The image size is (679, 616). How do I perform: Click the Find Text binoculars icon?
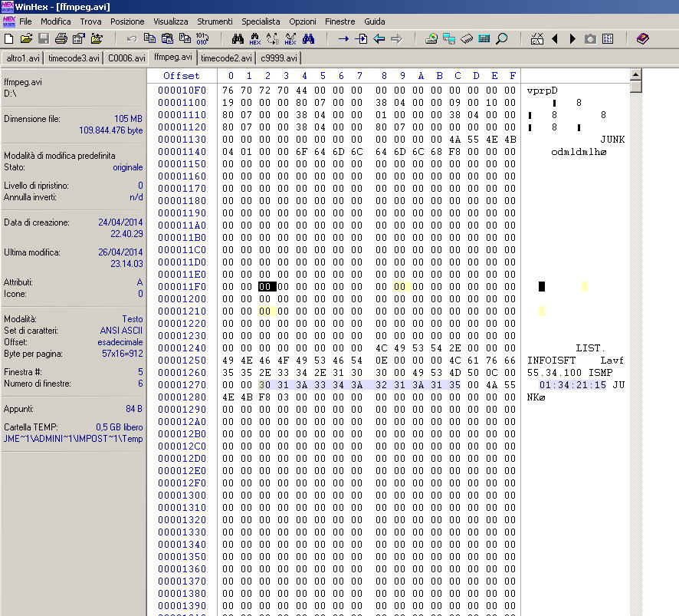[x=238, y=38]
